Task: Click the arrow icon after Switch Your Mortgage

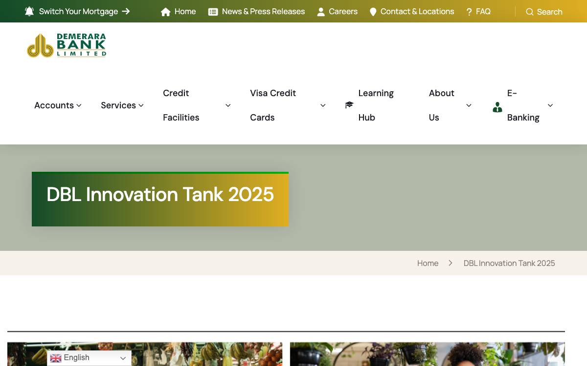Action: [126, 11]
